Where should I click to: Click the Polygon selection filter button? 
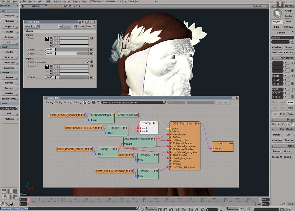tap(288, 27)
